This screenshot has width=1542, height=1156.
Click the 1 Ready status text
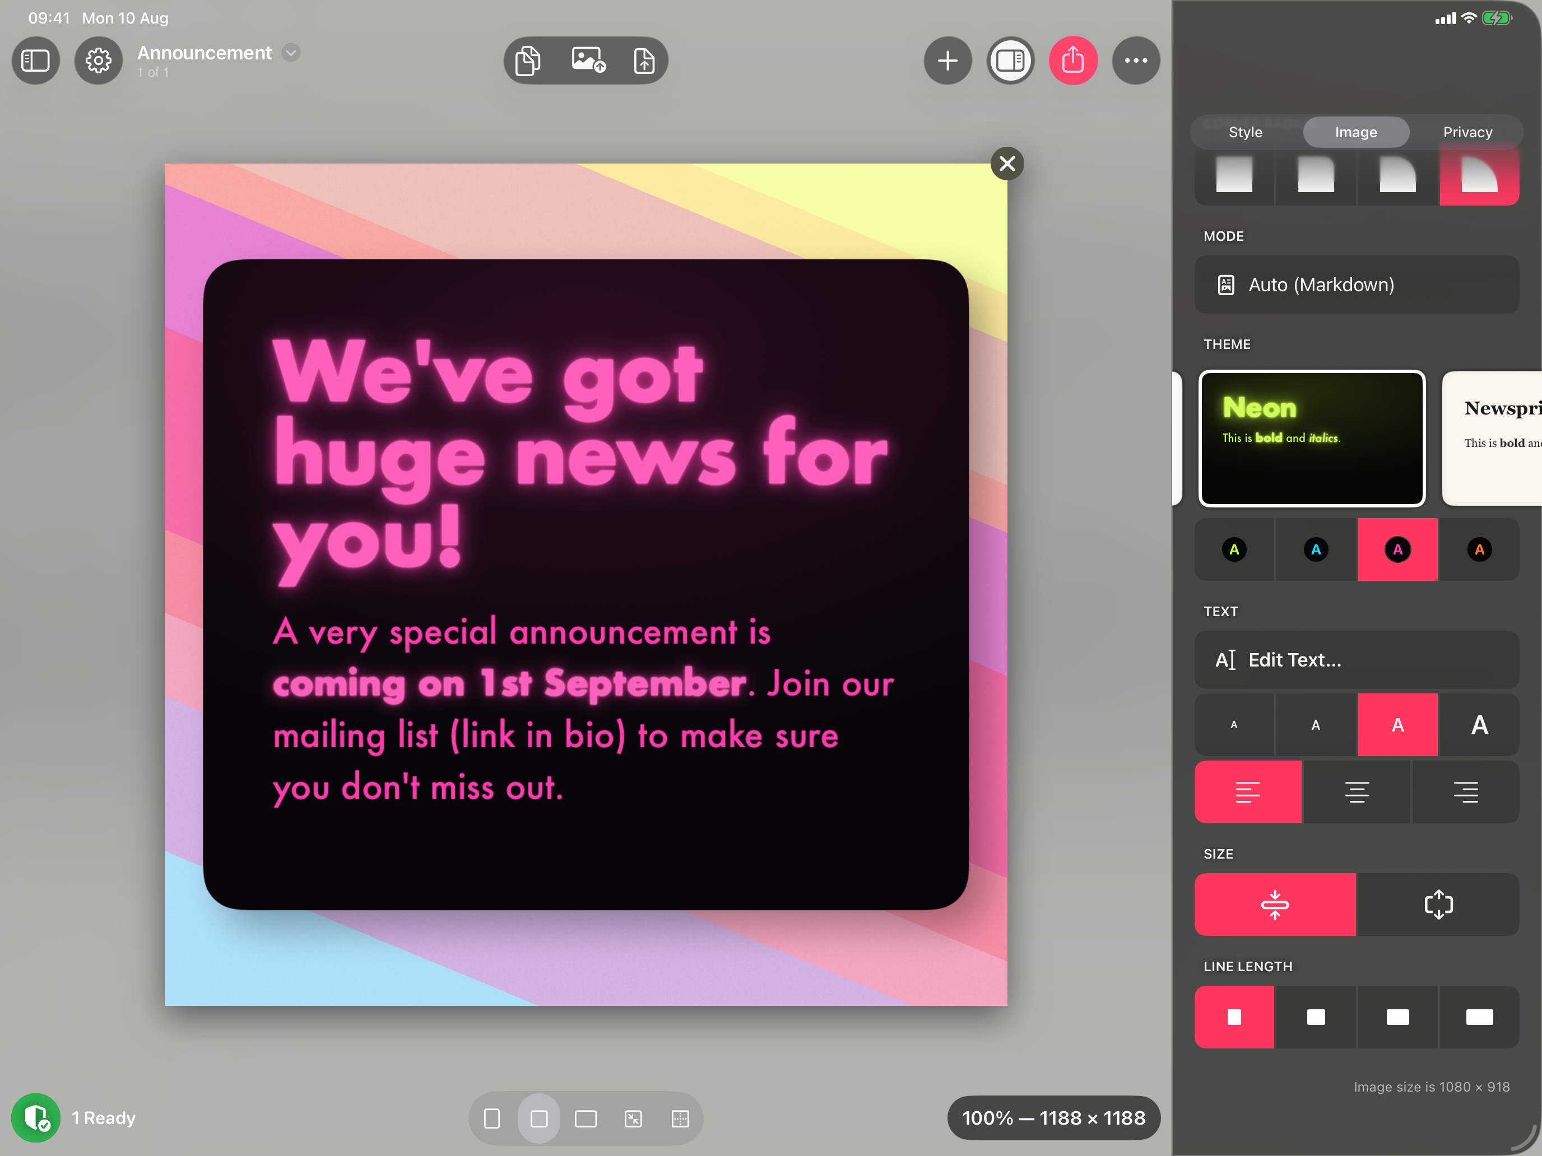[x=104, y=1118]
